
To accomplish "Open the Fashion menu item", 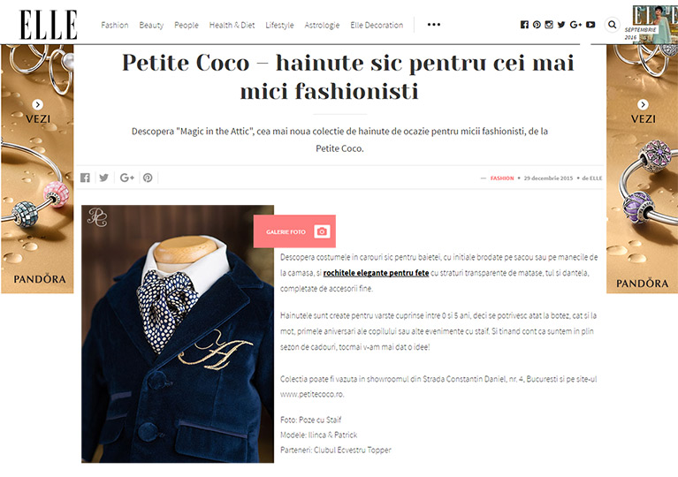I will [115, 25].
